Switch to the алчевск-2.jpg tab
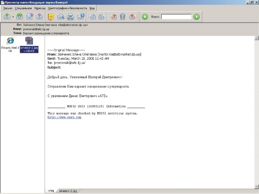The height and width of the screenshot is (194, 259). (x=68, y=191)
